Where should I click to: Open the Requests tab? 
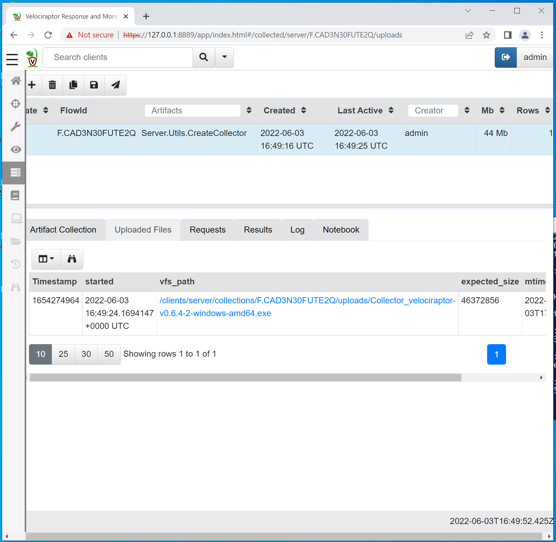click(x=208, y=230)
